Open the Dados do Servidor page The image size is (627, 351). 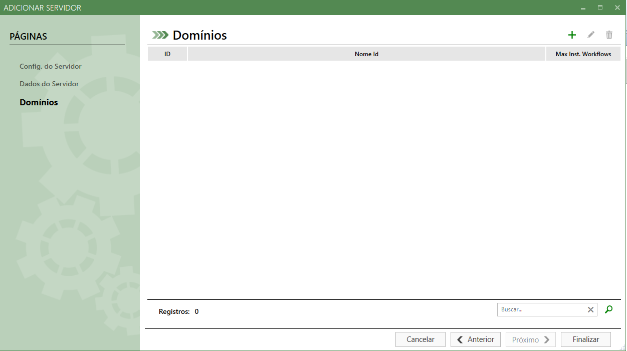(49, 84)
